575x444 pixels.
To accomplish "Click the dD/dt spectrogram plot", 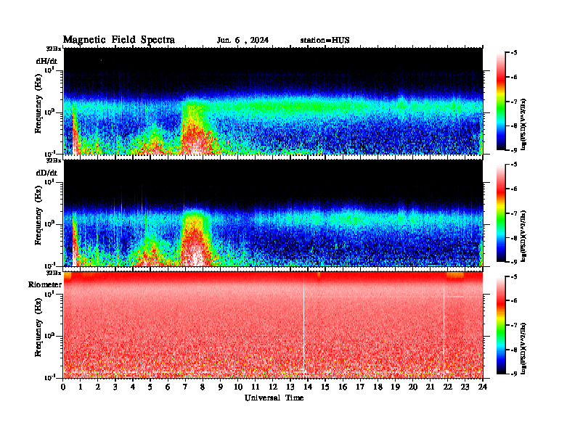I will coord(273,213).
